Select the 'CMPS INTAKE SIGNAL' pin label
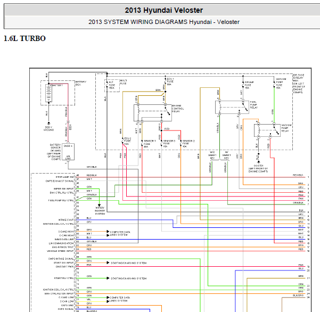Image resolution: width=320 pixels, height=312 pixels. (x=61, y=259)
